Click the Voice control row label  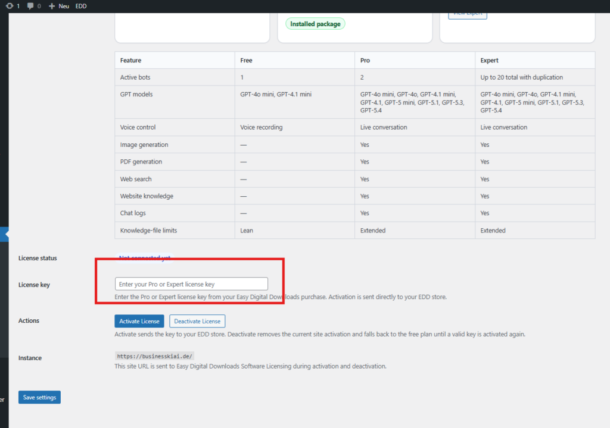coord(138,127)
